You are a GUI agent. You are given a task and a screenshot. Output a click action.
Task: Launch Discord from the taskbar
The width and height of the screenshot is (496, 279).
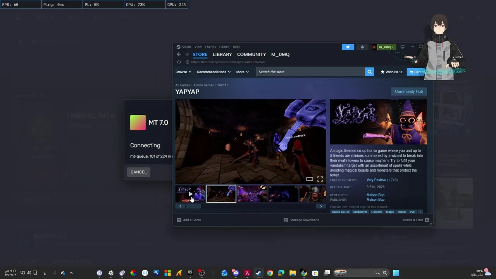[x=236, y=273]
